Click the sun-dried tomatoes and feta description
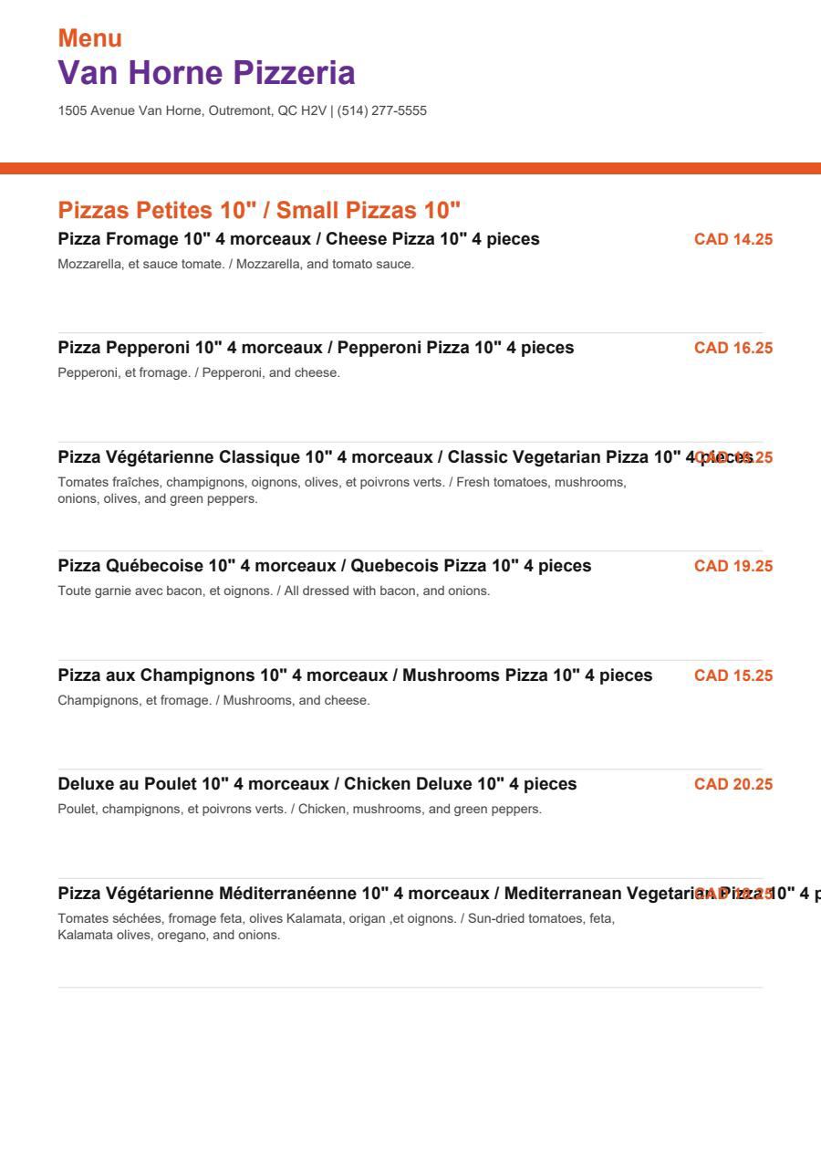Viewport: 821px width, 1162px height. [x=337, y=927]
